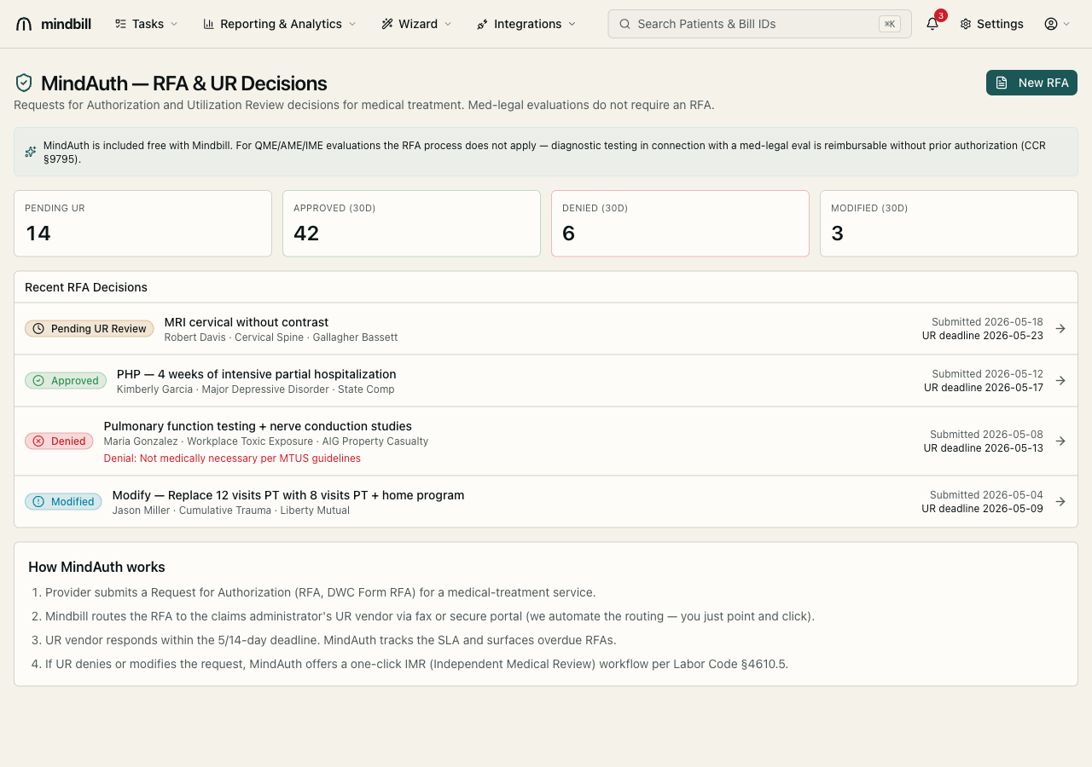Click Submitted 2026-05-18 text

click(x=987, y=322)
